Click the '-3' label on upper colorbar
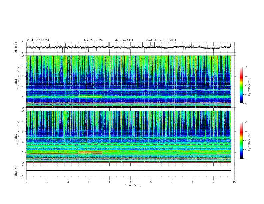The image size is (264, 204). click(246, 67)
